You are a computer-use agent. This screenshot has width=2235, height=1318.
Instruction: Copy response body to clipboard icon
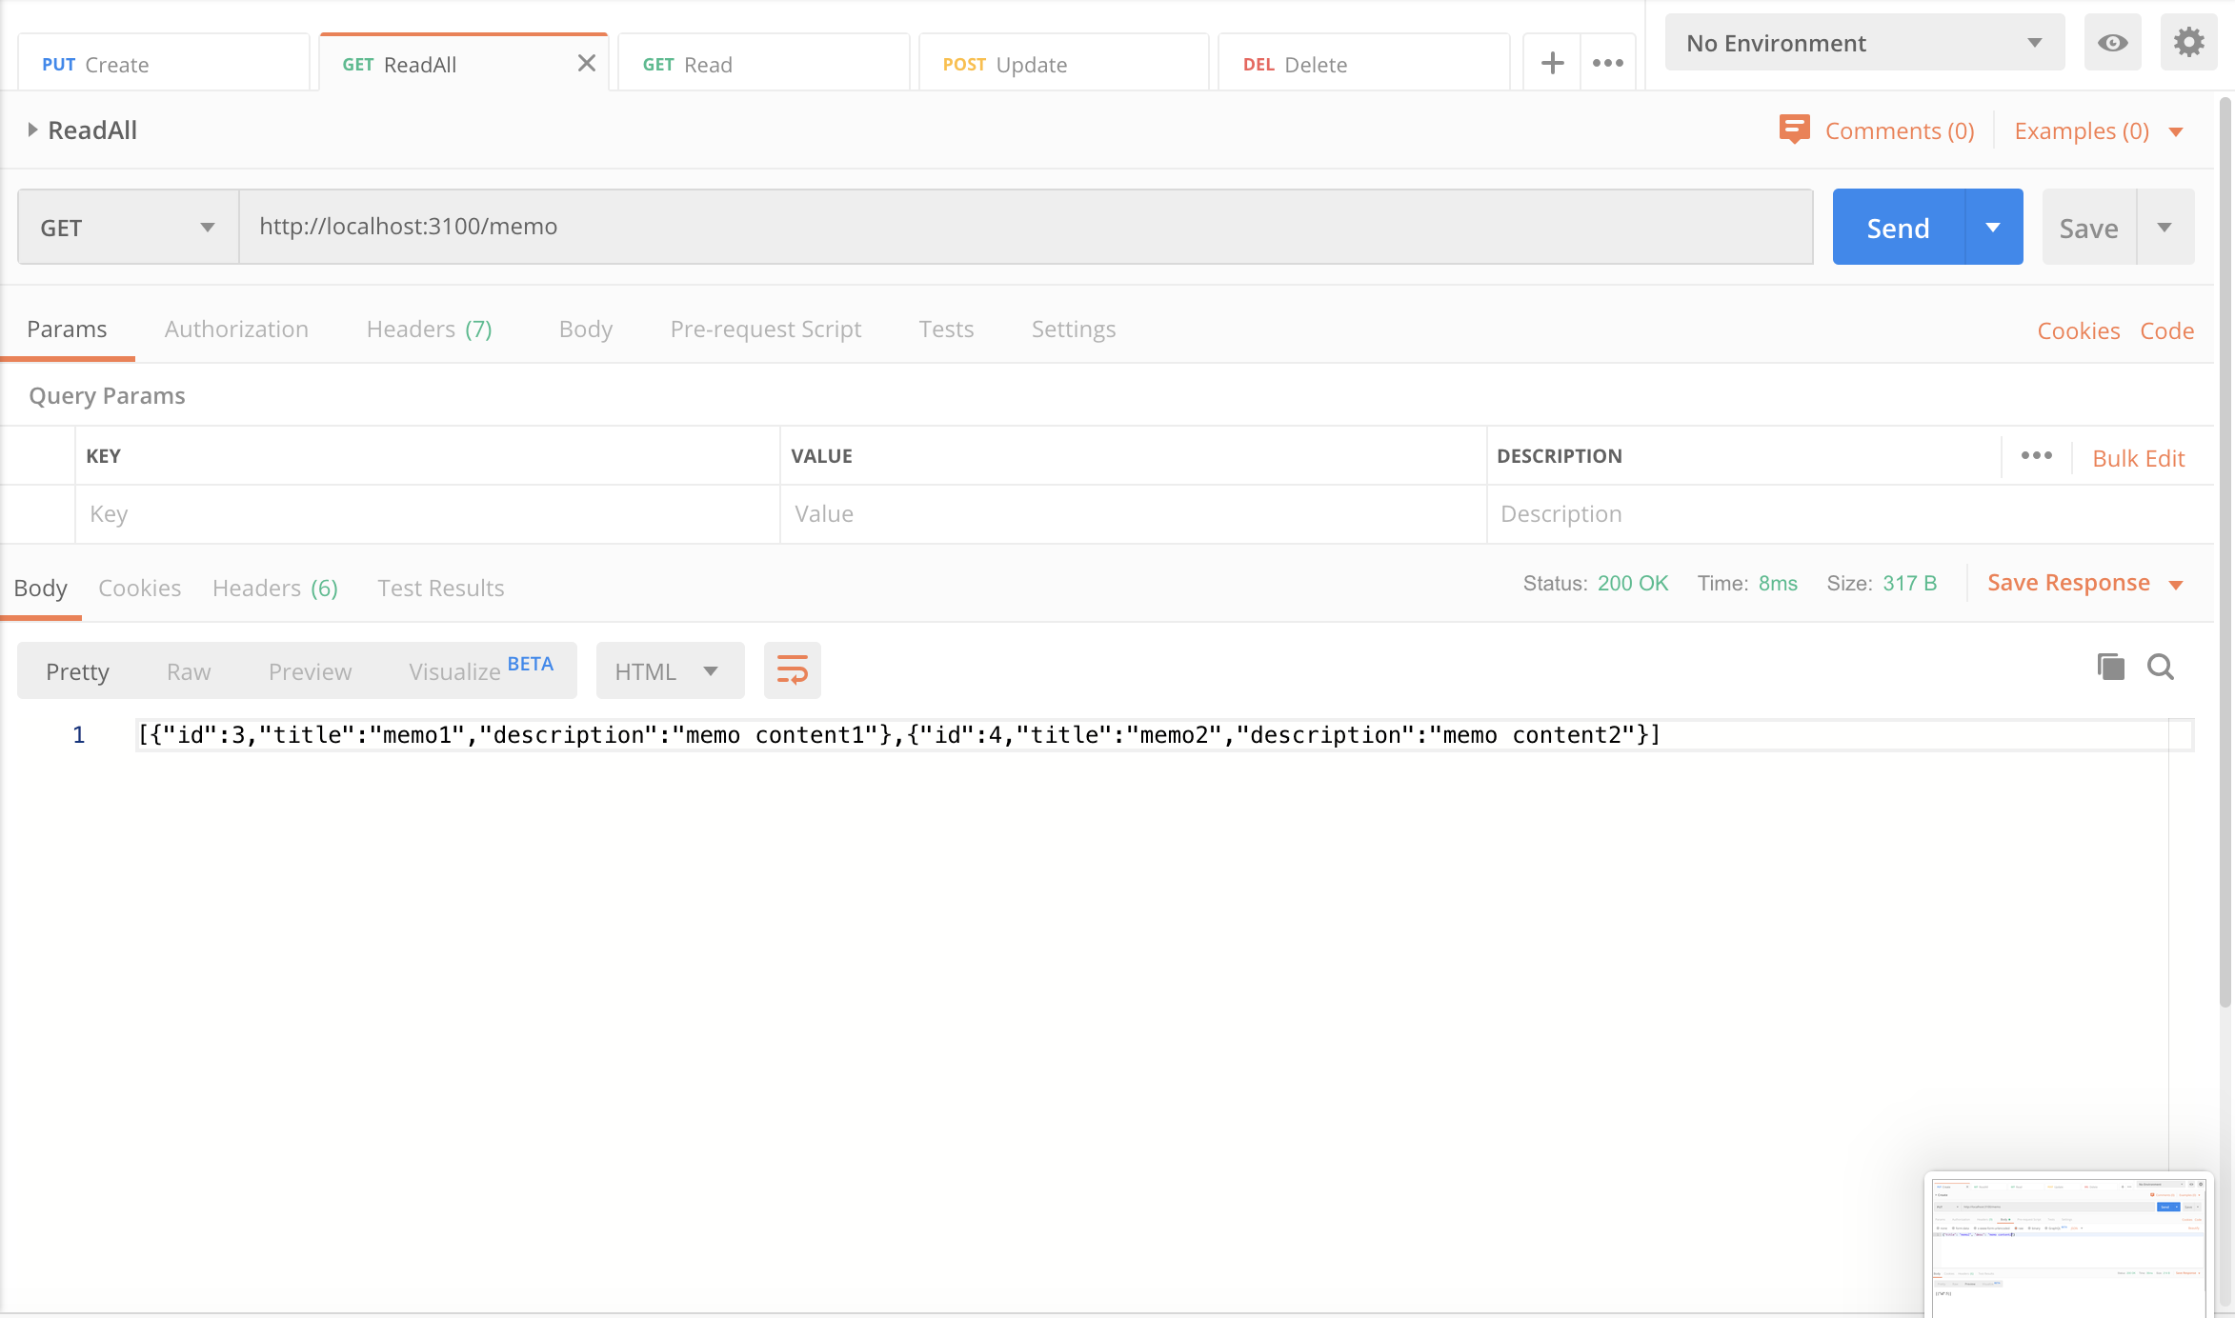pos(2110,667)
